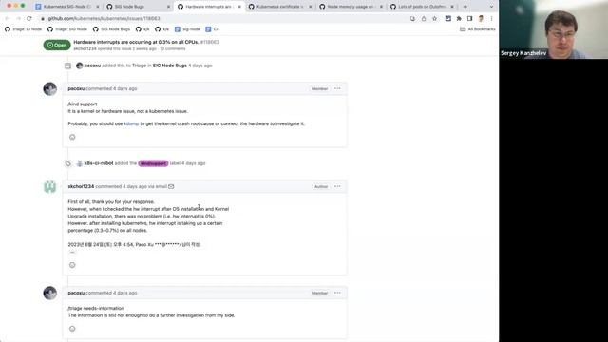Expand quoted email ellipsis in skchoi1234 comment
This screenshot has width=608, height=342.
coord(72,253)
